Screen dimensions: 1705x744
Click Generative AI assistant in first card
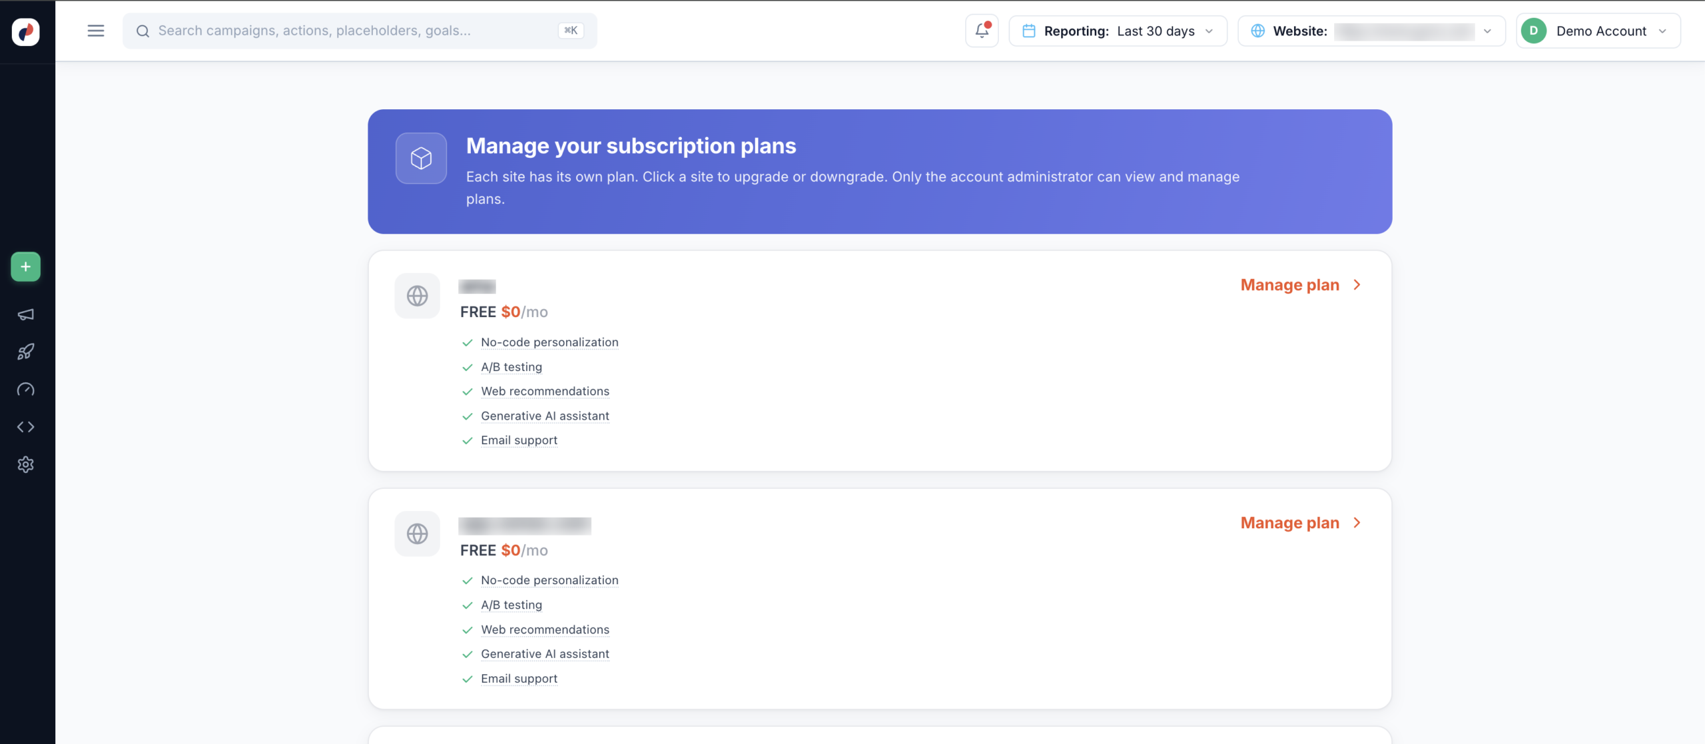tap(545, 416)
